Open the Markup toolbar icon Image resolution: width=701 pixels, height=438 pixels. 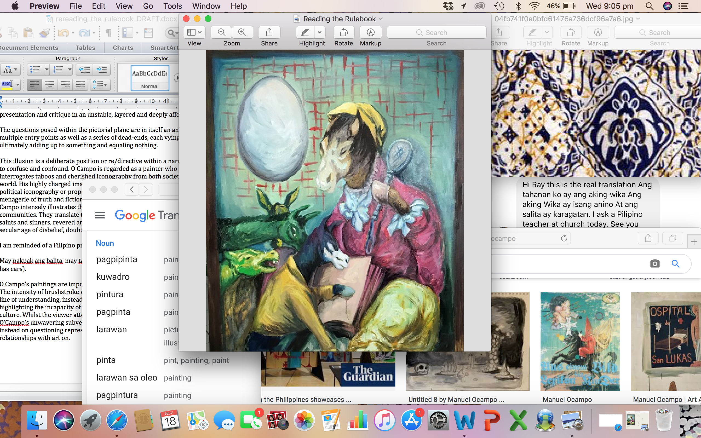pyautogui.click(x=370, y=32)
